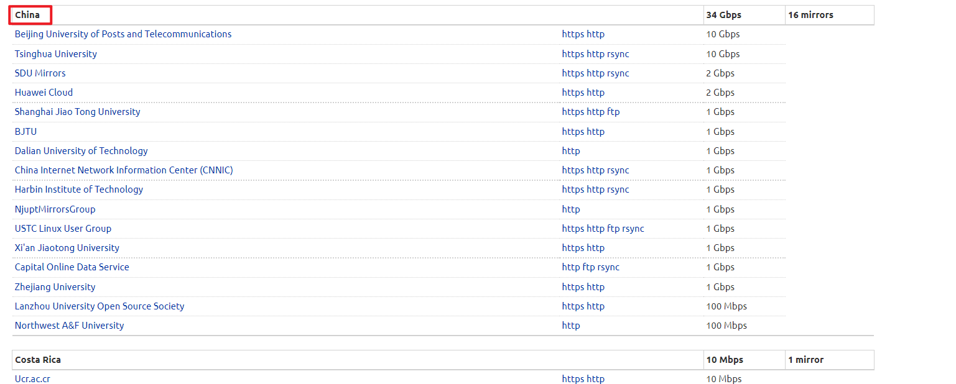This screenshot has height=384, width=956.
Task: Open Dalian University of Technology link
Action: [81, 151]
